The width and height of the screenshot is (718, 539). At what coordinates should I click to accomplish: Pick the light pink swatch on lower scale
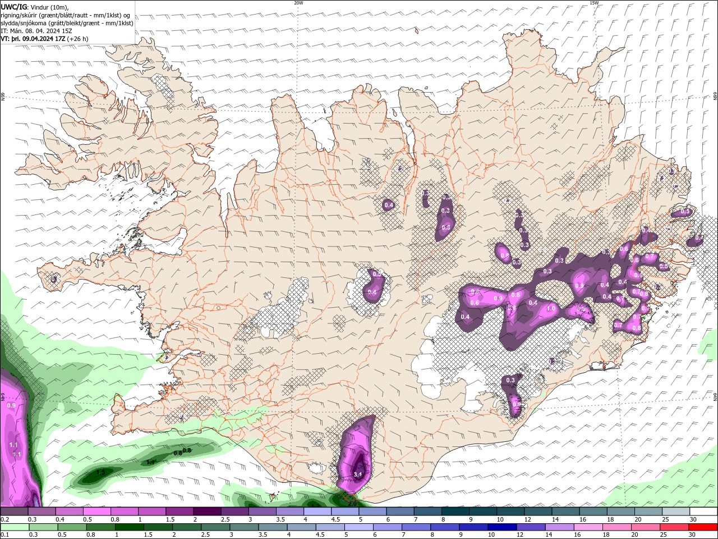[x=588, y=527]
